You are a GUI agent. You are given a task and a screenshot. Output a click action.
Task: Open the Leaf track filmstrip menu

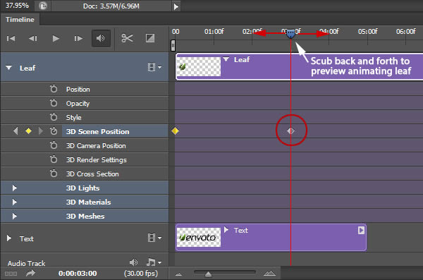154,67
